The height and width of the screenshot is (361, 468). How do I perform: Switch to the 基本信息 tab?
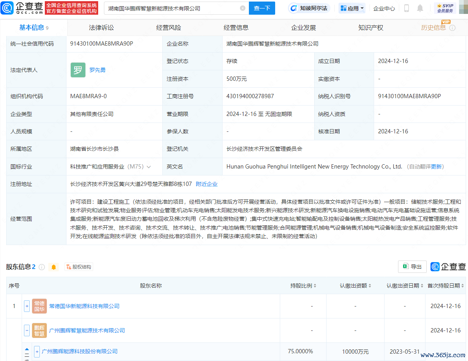click(34, 27)
